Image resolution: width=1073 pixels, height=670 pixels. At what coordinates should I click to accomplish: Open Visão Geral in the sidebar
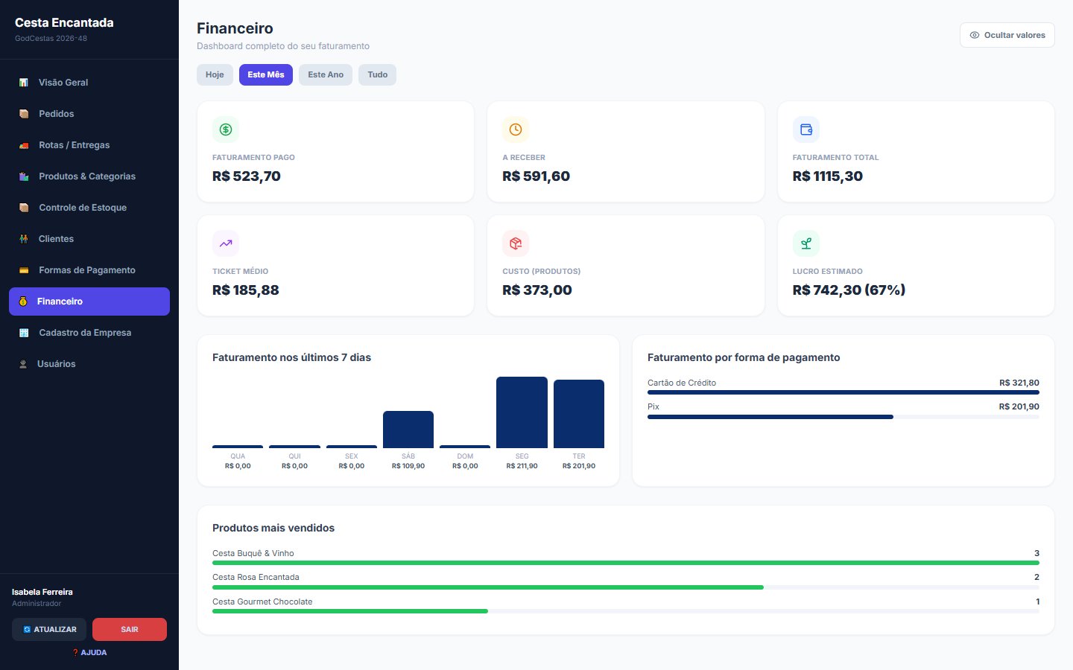[89, 83]
